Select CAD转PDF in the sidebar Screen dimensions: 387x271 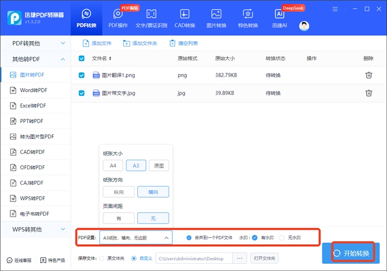[36, 152]
